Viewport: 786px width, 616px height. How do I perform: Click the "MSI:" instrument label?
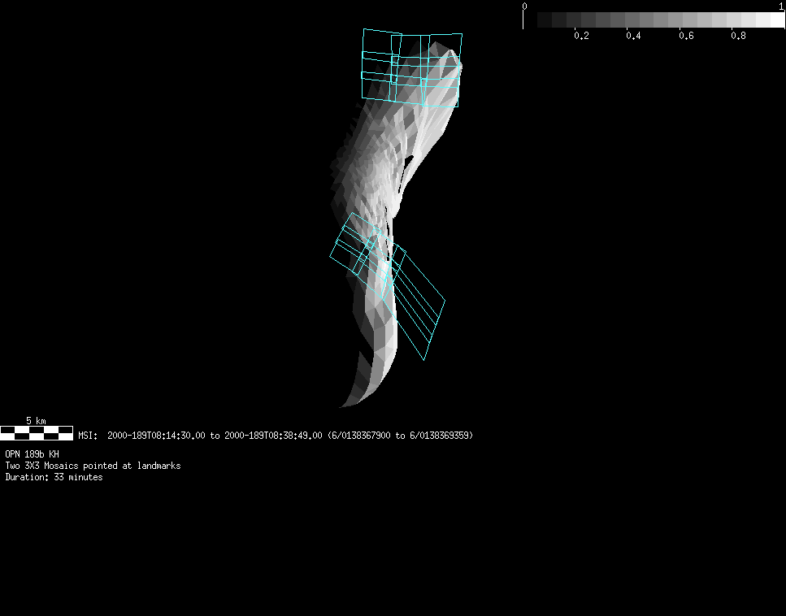coord(88,436)
